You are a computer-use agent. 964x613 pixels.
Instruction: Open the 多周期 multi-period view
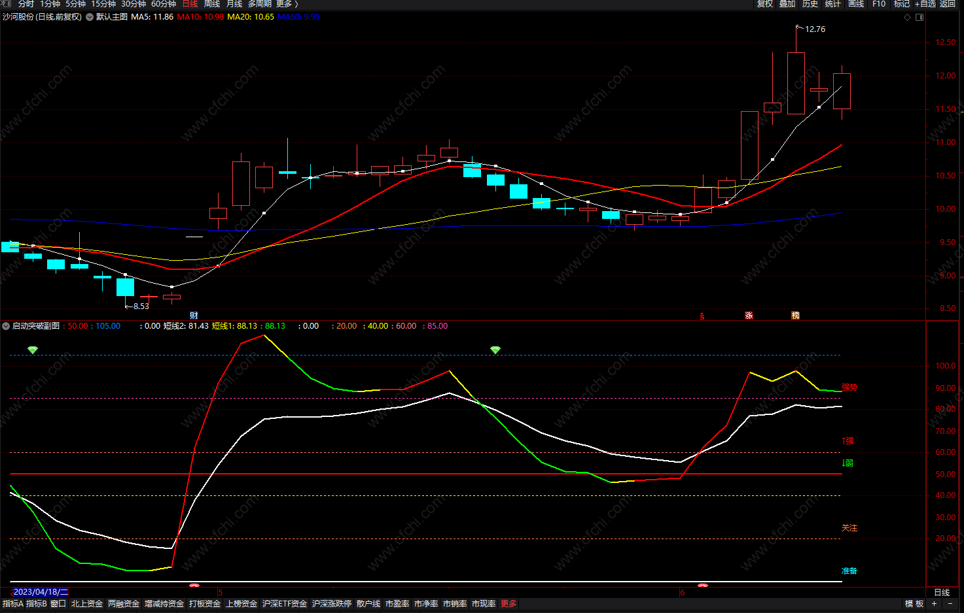259,4
